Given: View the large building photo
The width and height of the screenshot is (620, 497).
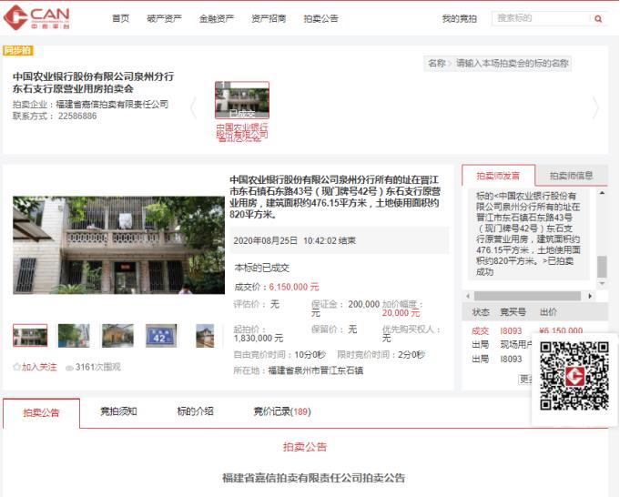Looking at the screenshot, I should point(118,245).
